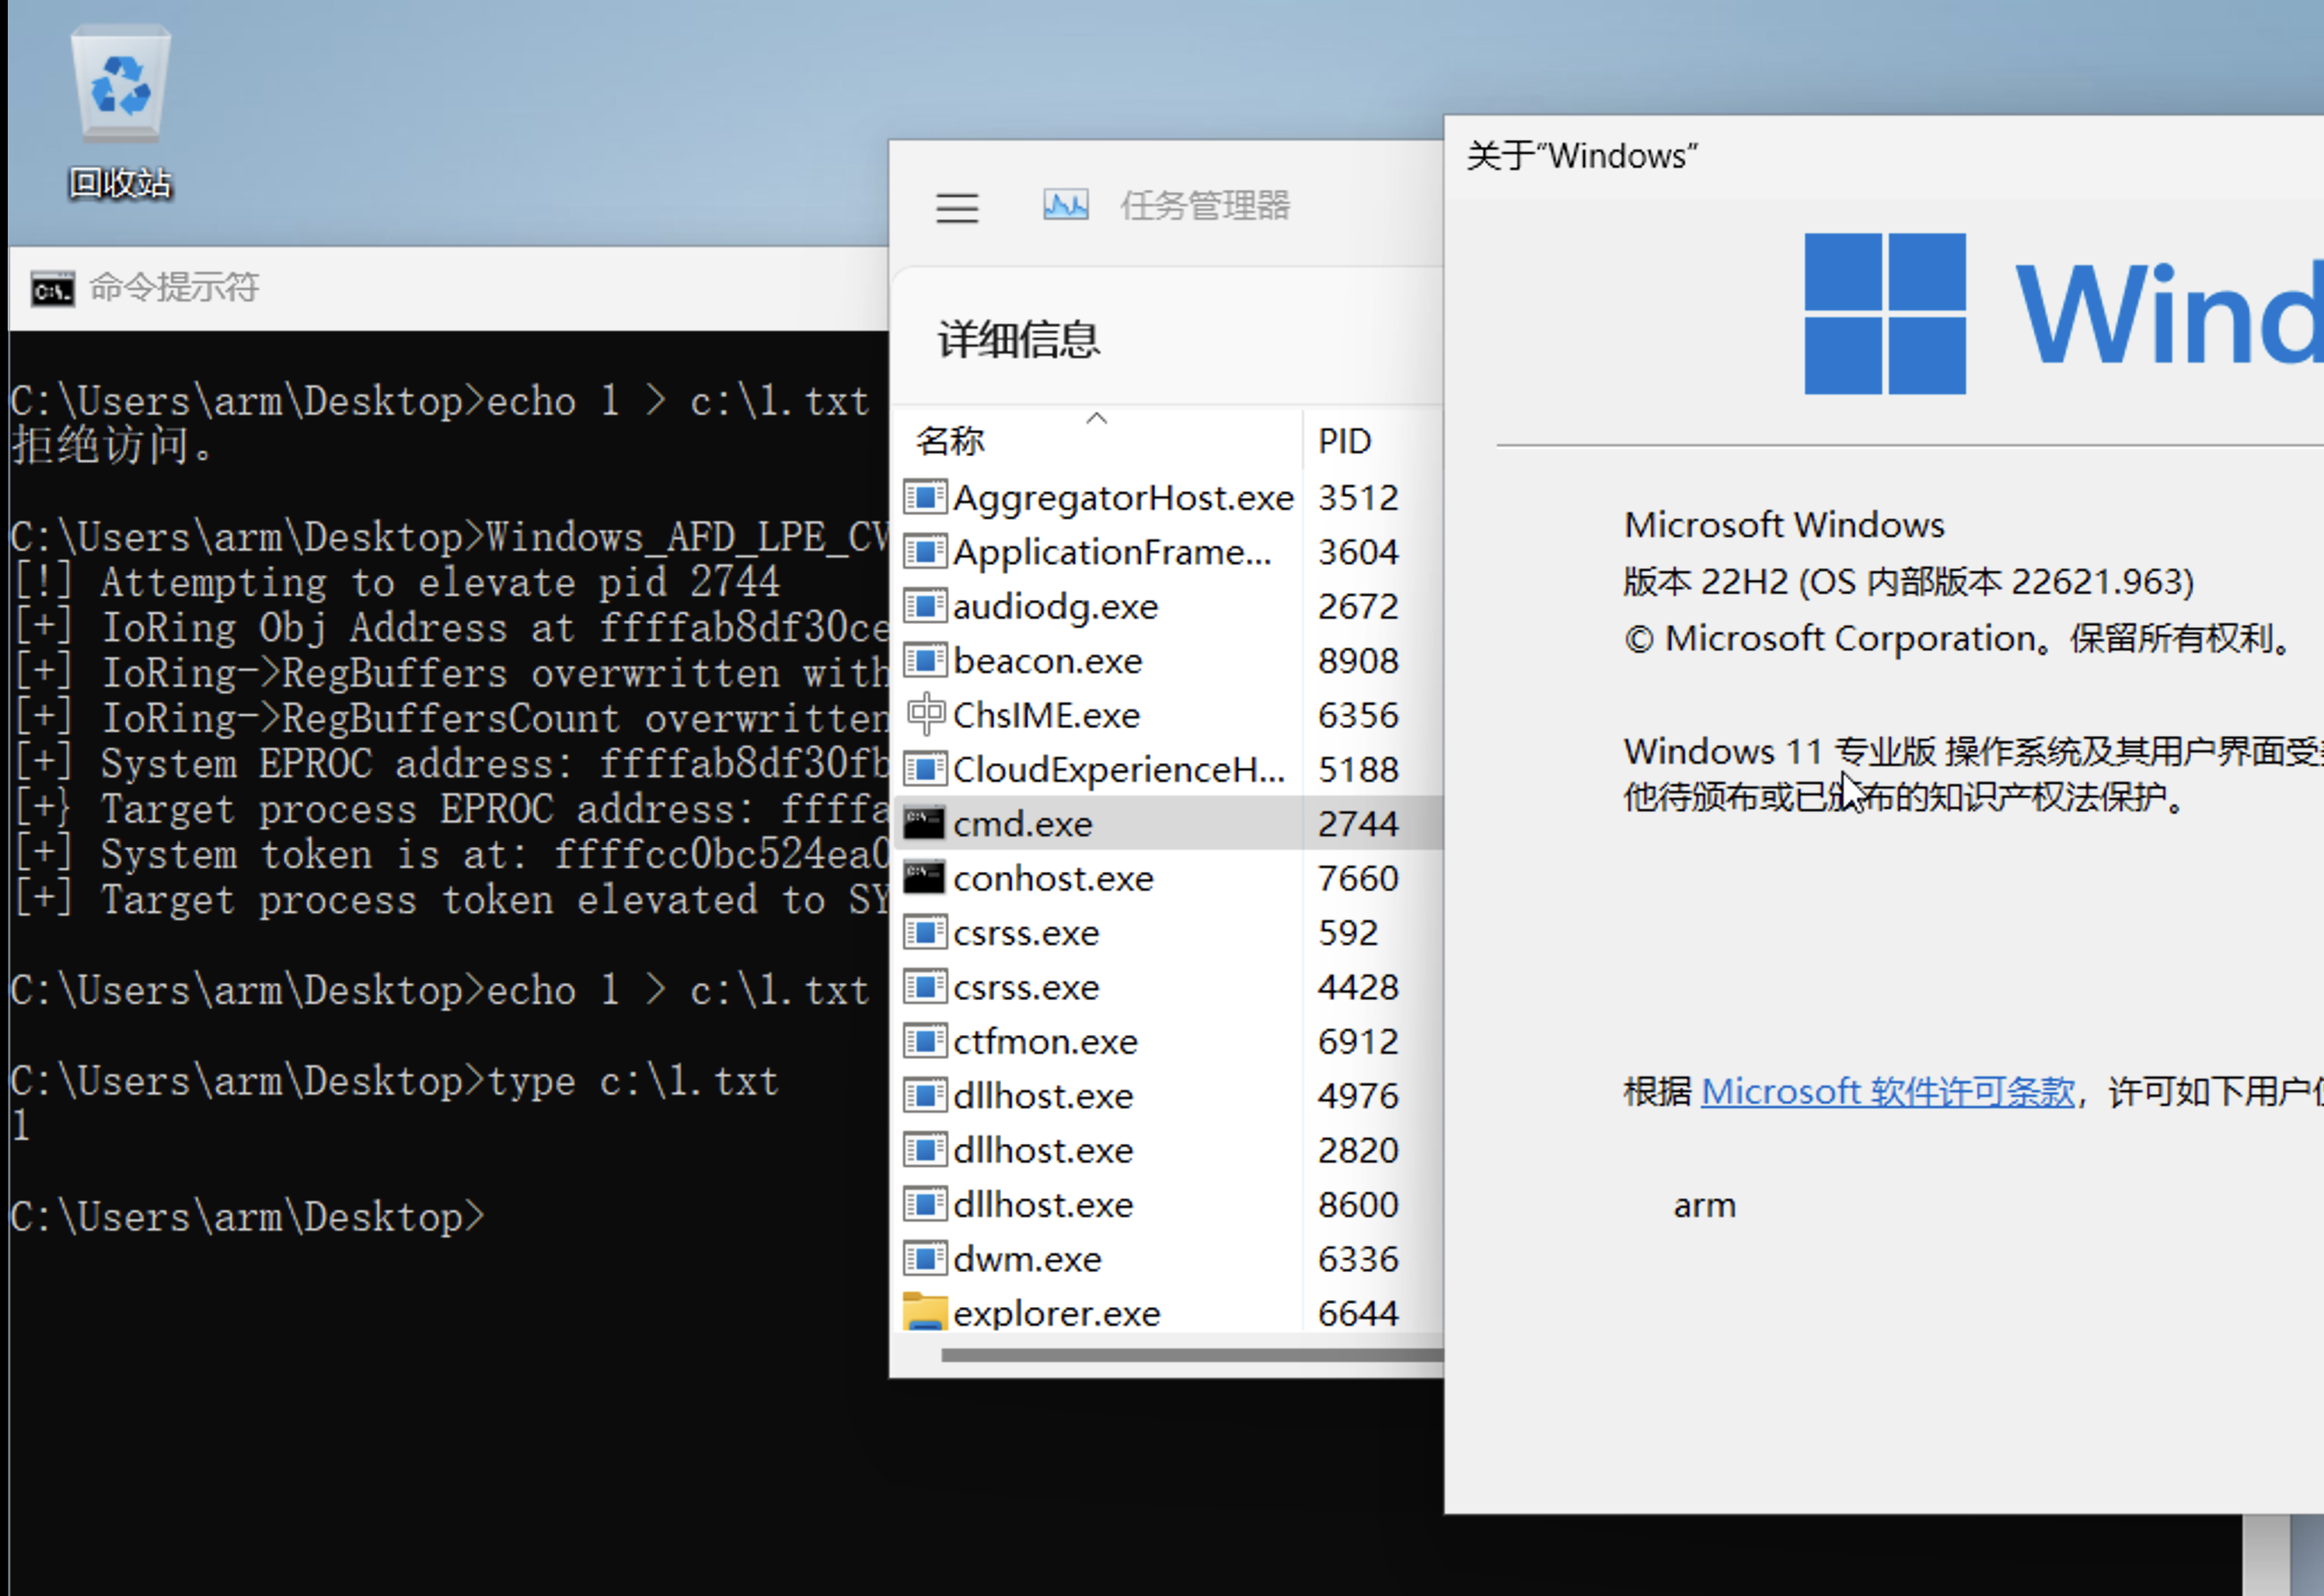Click the csrss.exe icon in the PID 592 row

925,932
